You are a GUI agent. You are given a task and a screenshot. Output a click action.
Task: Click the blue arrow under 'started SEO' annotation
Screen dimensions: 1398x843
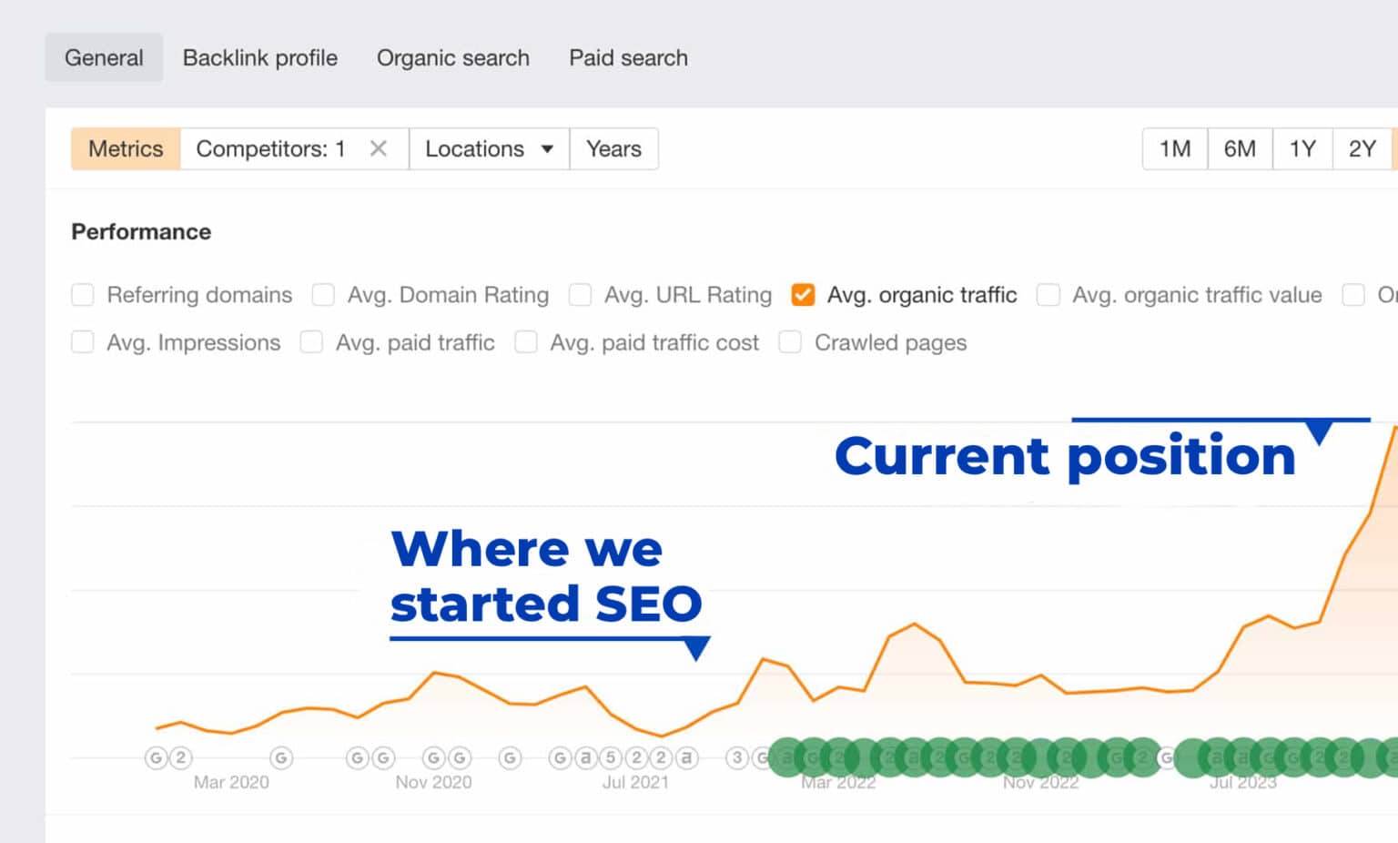pos(696,648)
